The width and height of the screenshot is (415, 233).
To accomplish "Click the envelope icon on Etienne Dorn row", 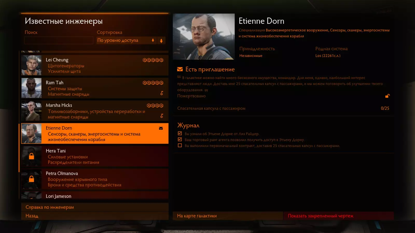I will [161, 128].
